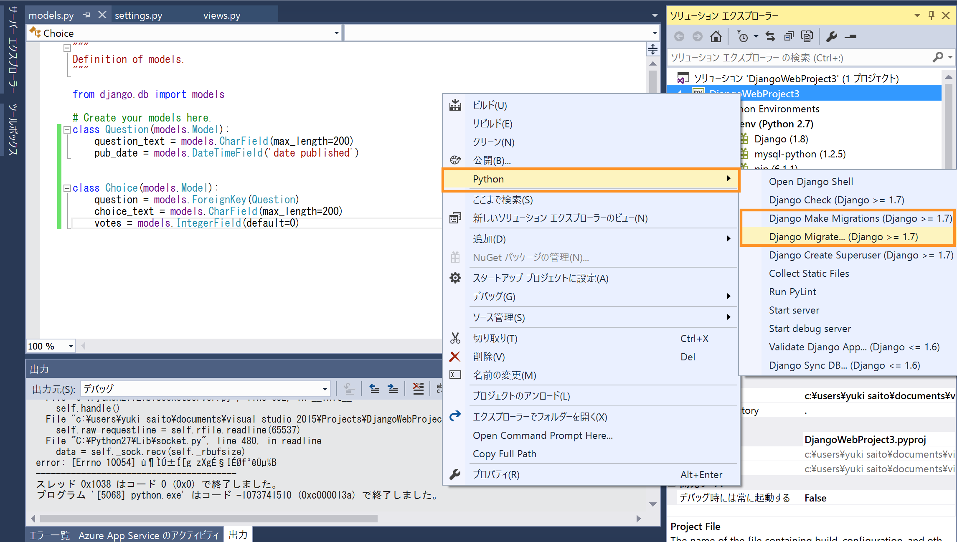
Task: Click the Show All Files icon
Action: click(807, 37)
